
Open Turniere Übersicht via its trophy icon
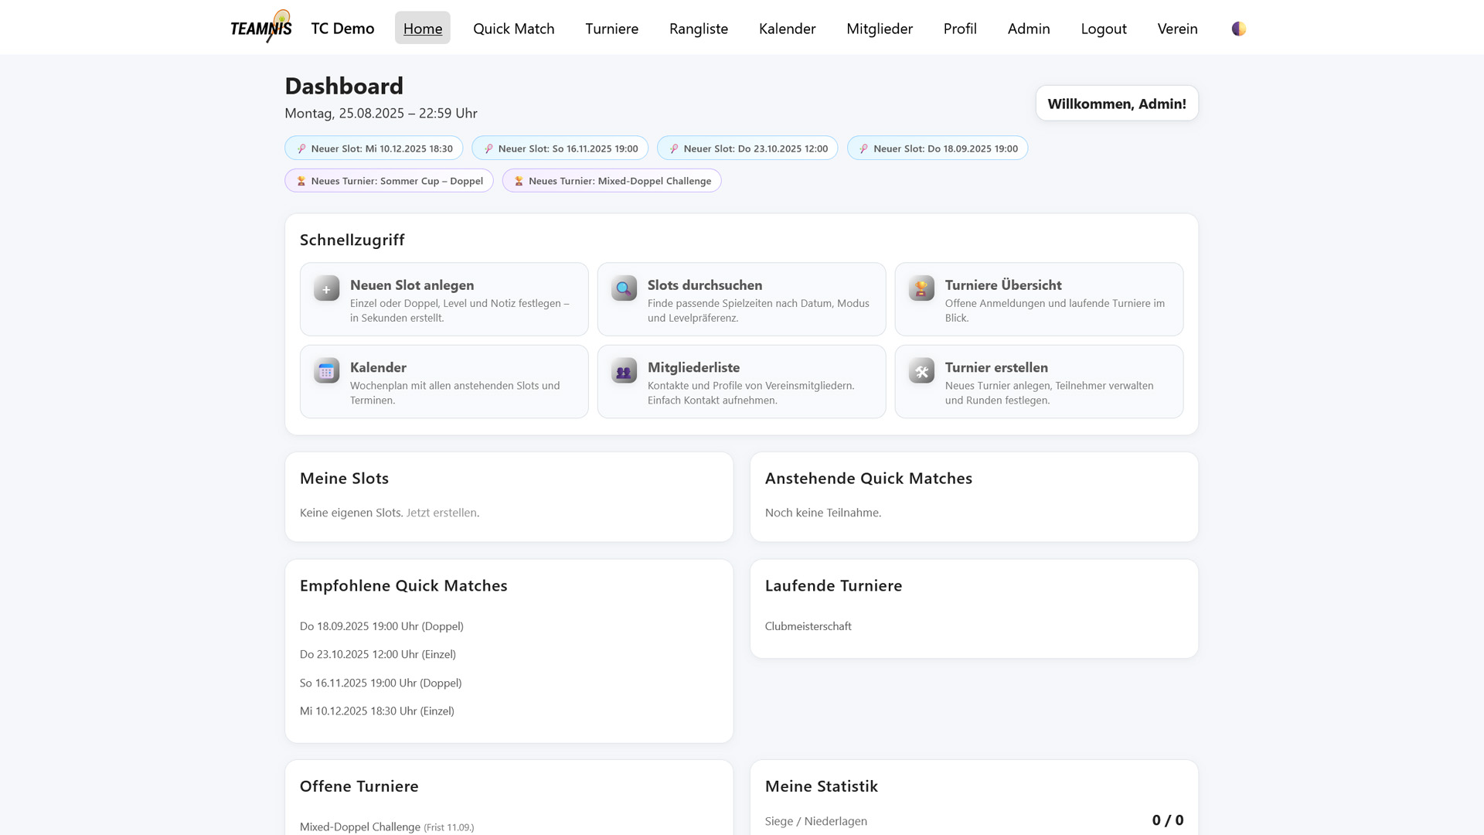click(x=921, y=288)
